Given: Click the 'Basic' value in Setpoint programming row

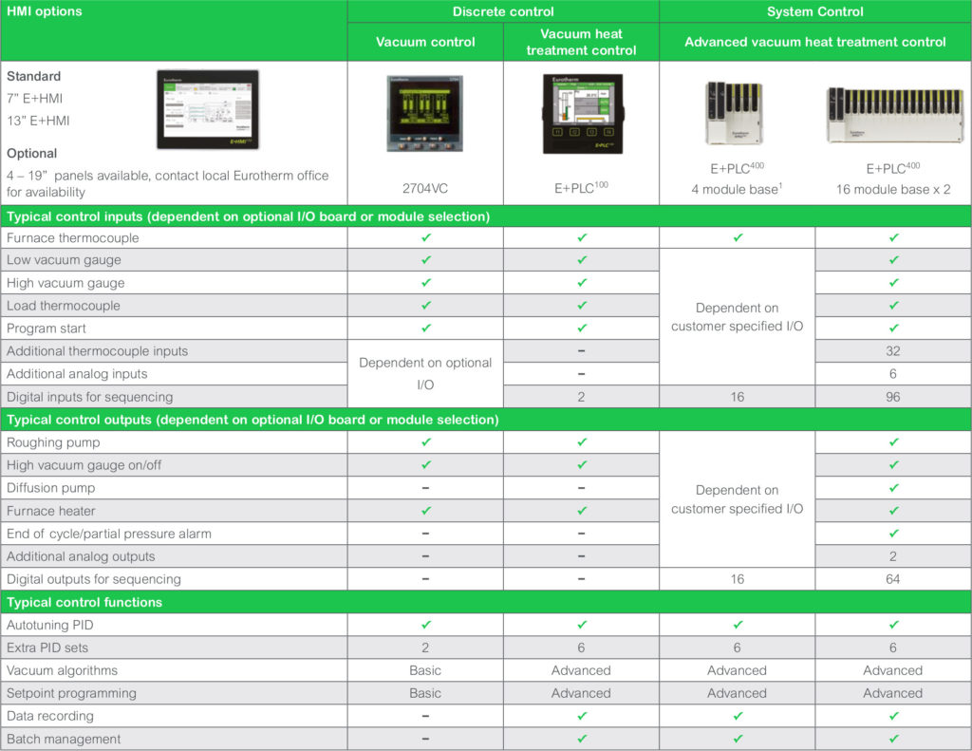Looking at the screenshot, I should tap(425, 693).
